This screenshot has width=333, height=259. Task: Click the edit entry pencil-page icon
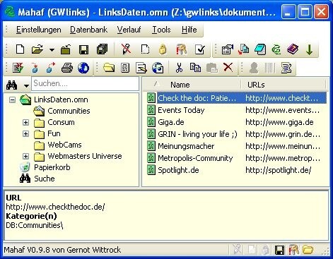pyautogui.click(x=141, y=68)
